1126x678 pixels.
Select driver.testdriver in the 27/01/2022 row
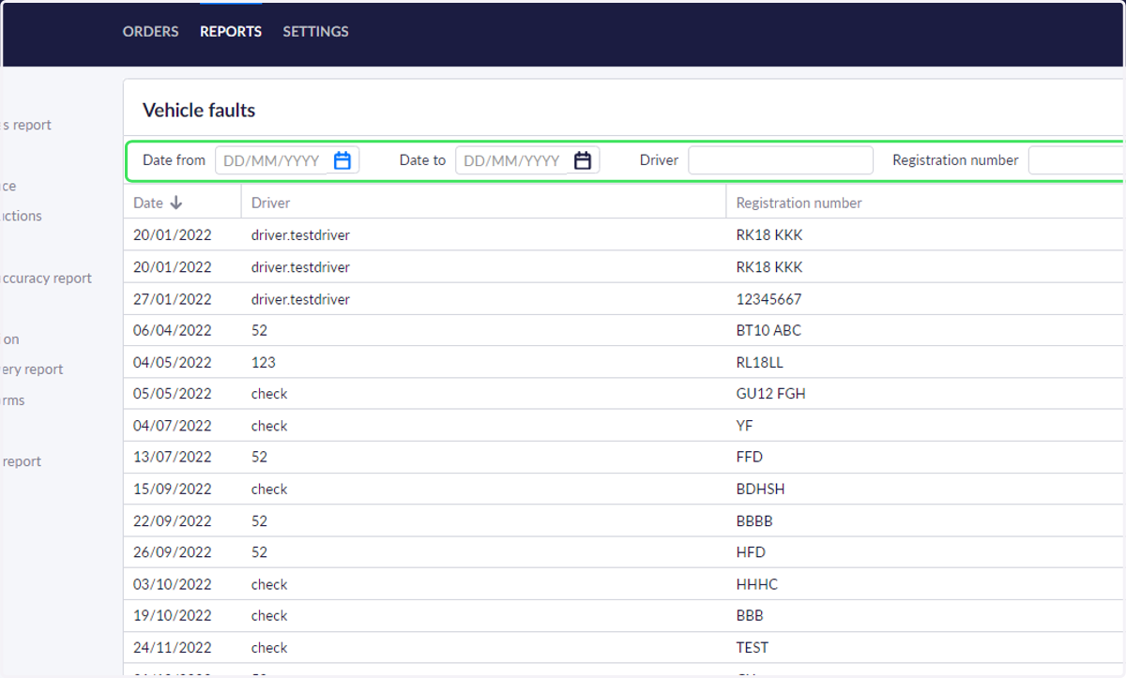[x=300, y=299]
